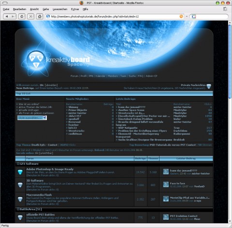Collapse the BattleArea category
Screen dimensions: 232x228
click(18, 209)
